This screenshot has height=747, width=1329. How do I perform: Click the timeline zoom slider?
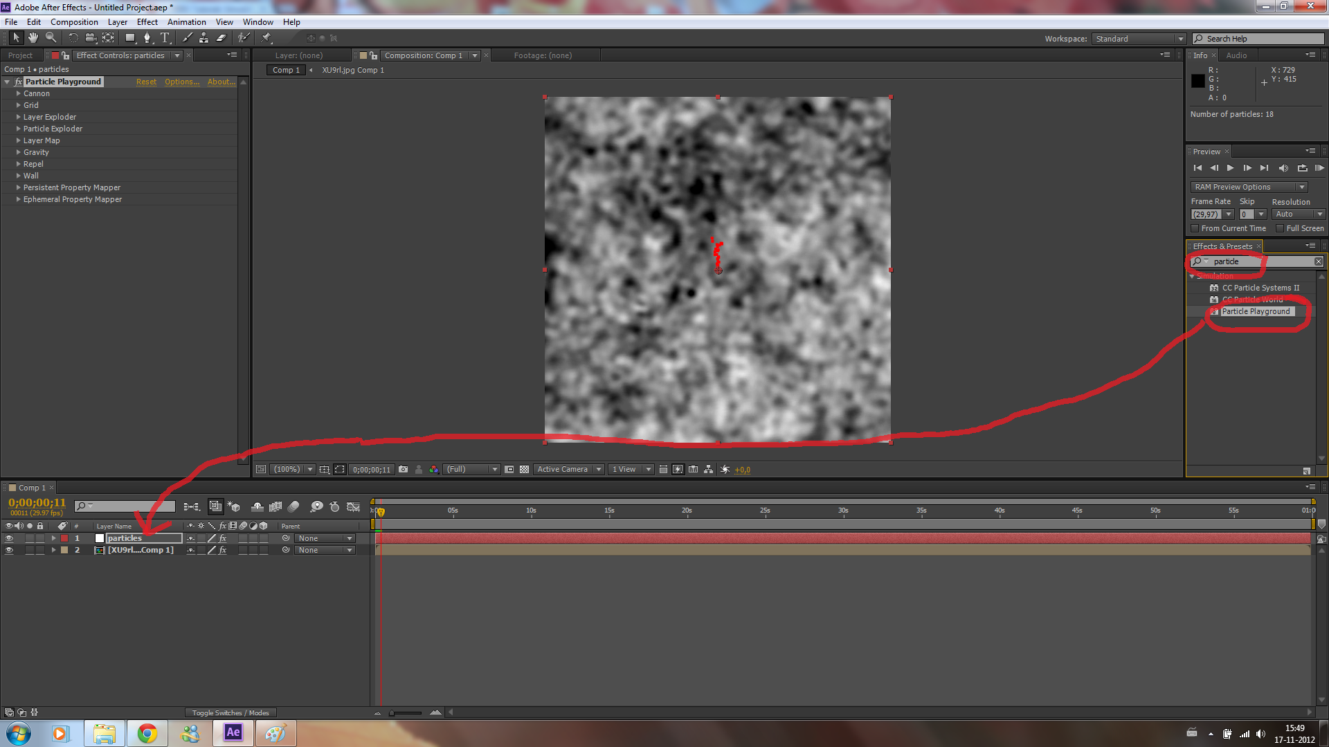coord(406,712)
